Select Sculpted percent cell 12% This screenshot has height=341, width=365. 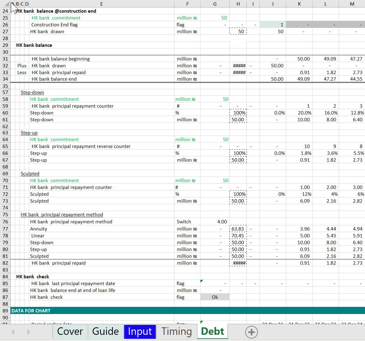point(299,194)
